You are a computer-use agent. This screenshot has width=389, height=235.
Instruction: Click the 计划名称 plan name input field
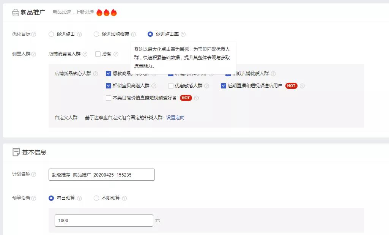(x=102, y=175)
